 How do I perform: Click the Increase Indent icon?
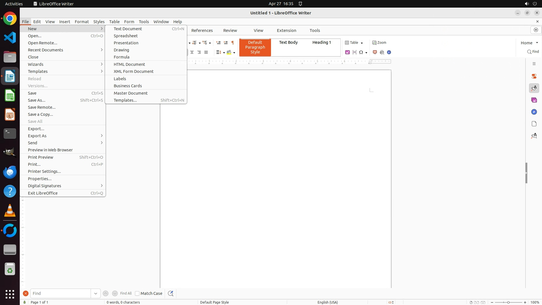[x=218, y=43]
